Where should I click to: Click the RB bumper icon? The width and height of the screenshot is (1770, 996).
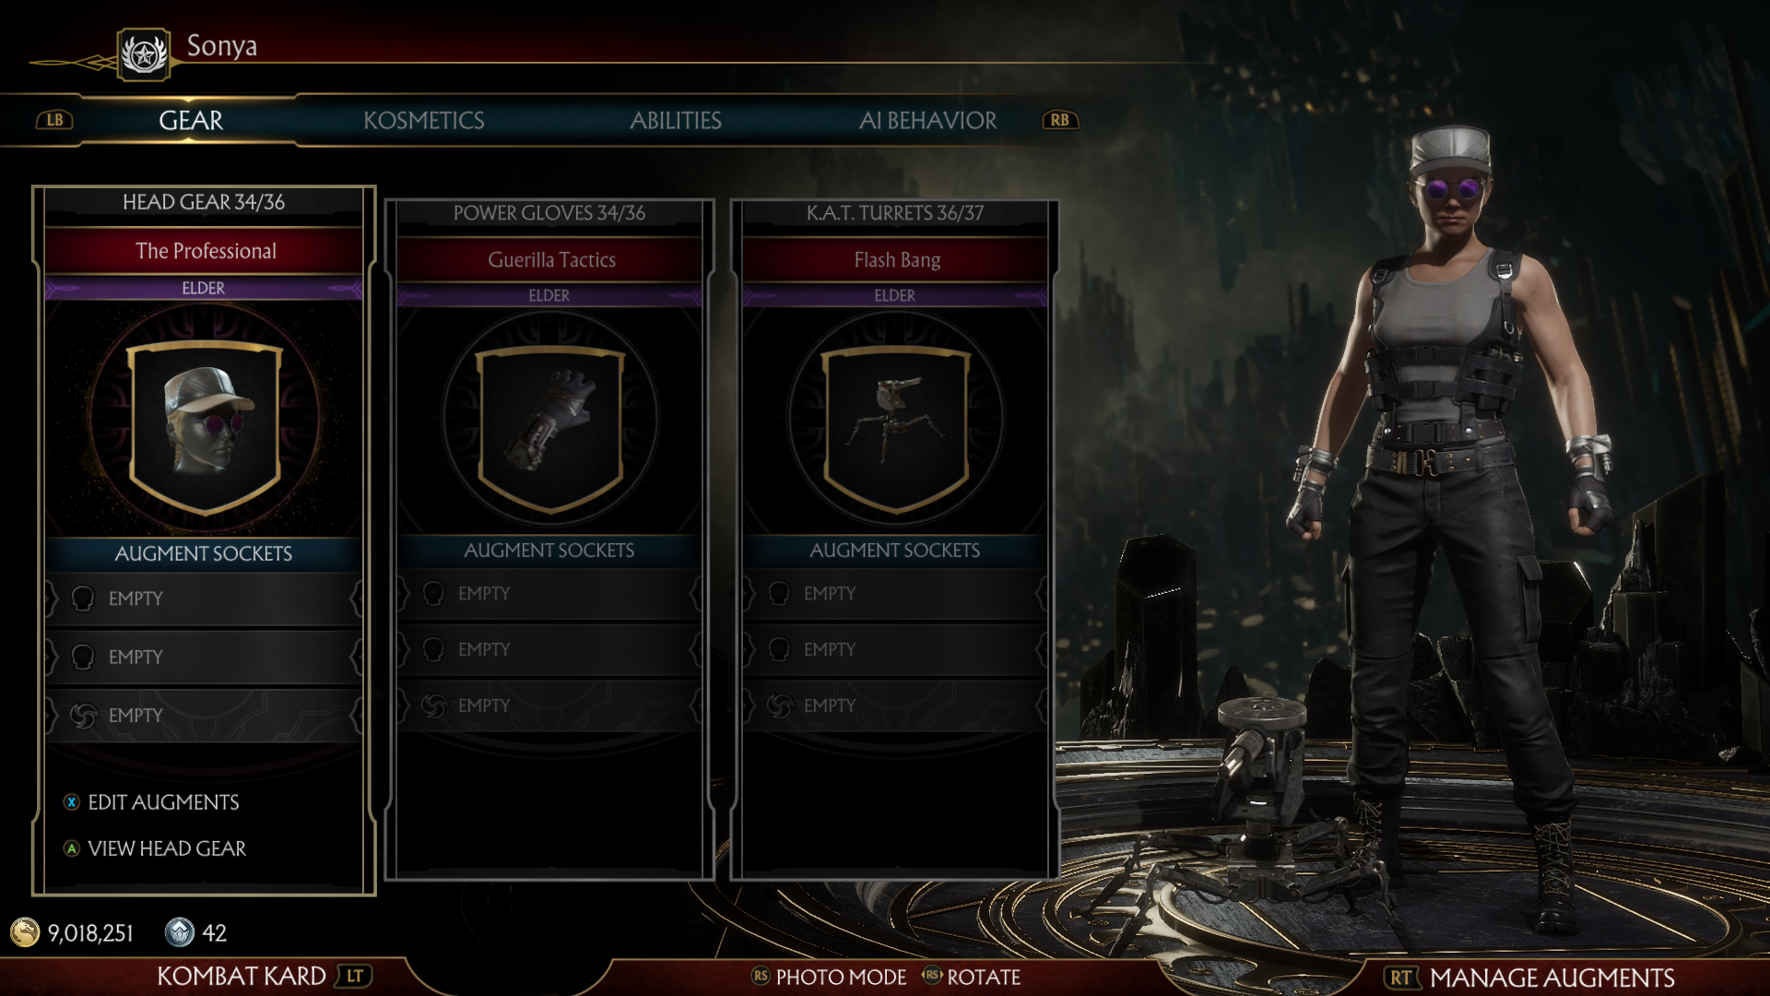pos(1060,120)
